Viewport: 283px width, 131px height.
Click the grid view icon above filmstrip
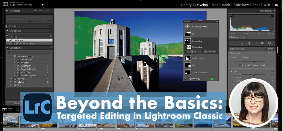(x=18, y=110)
